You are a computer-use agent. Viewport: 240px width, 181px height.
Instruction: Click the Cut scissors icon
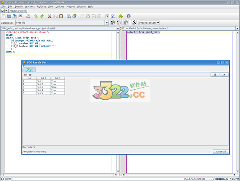click(50, 16)
